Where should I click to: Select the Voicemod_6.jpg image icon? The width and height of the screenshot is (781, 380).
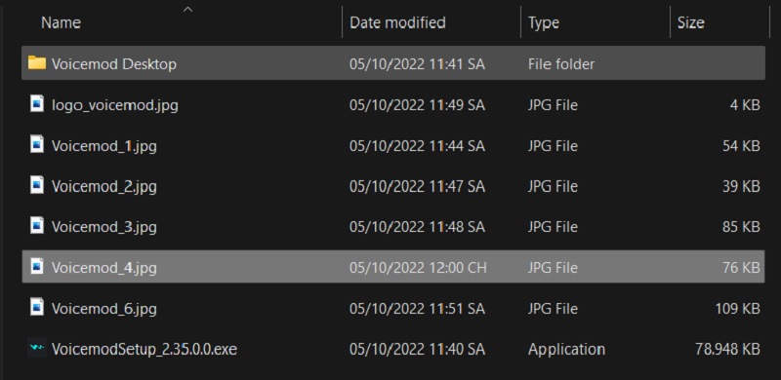pyautogui.click(x=37, y=308)
